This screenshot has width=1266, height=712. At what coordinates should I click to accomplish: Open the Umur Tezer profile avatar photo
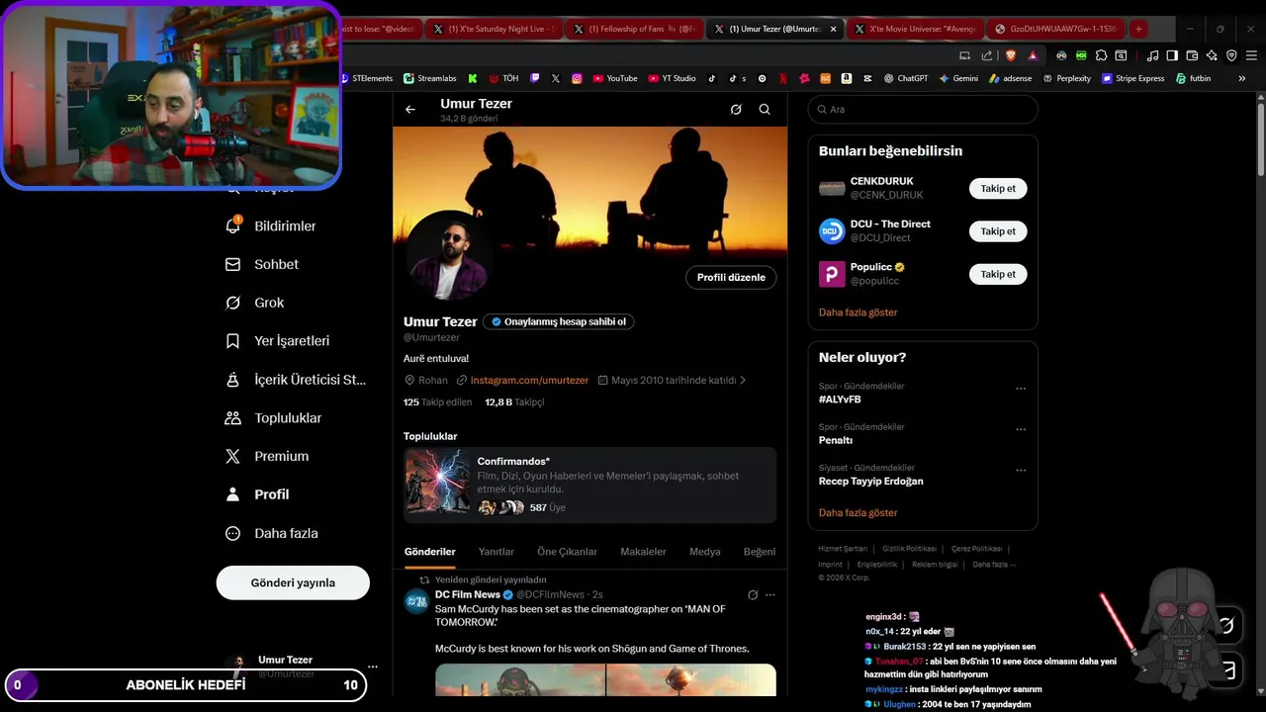447,256
